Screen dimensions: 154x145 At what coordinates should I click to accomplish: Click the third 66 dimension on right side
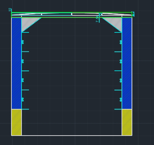coord(121,81)
